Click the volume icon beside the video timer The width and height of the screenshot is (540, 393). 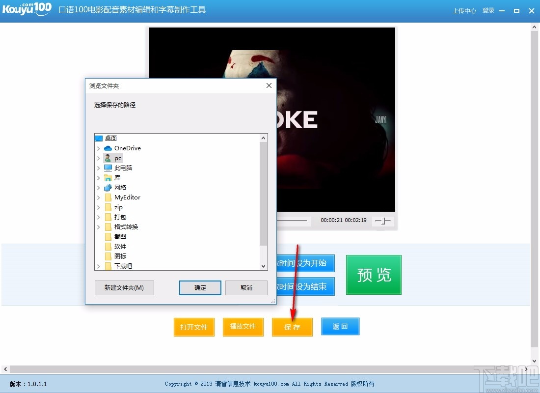(383, 221)
